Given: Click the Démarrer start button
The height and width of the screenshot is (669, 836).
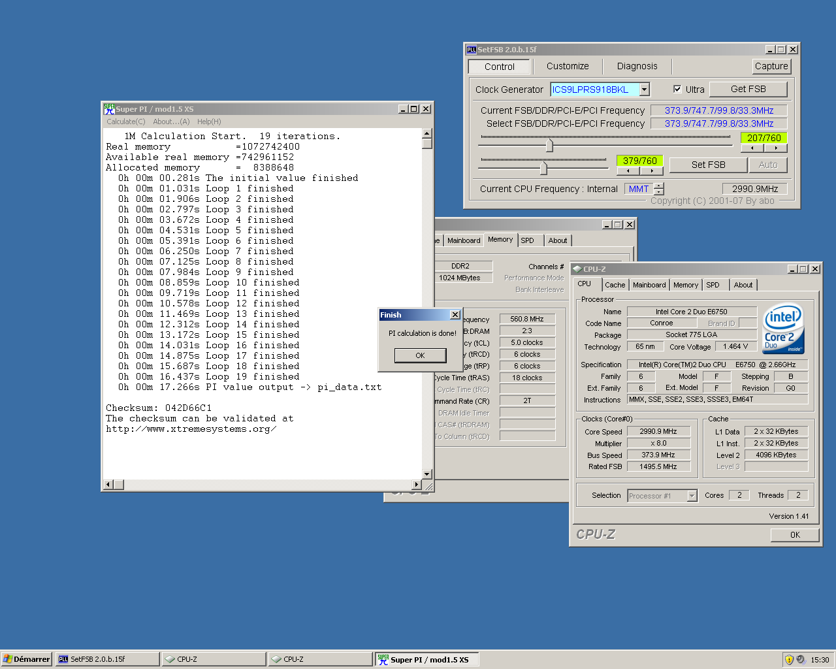Looking at the screenshot, I should coord(26,659).
